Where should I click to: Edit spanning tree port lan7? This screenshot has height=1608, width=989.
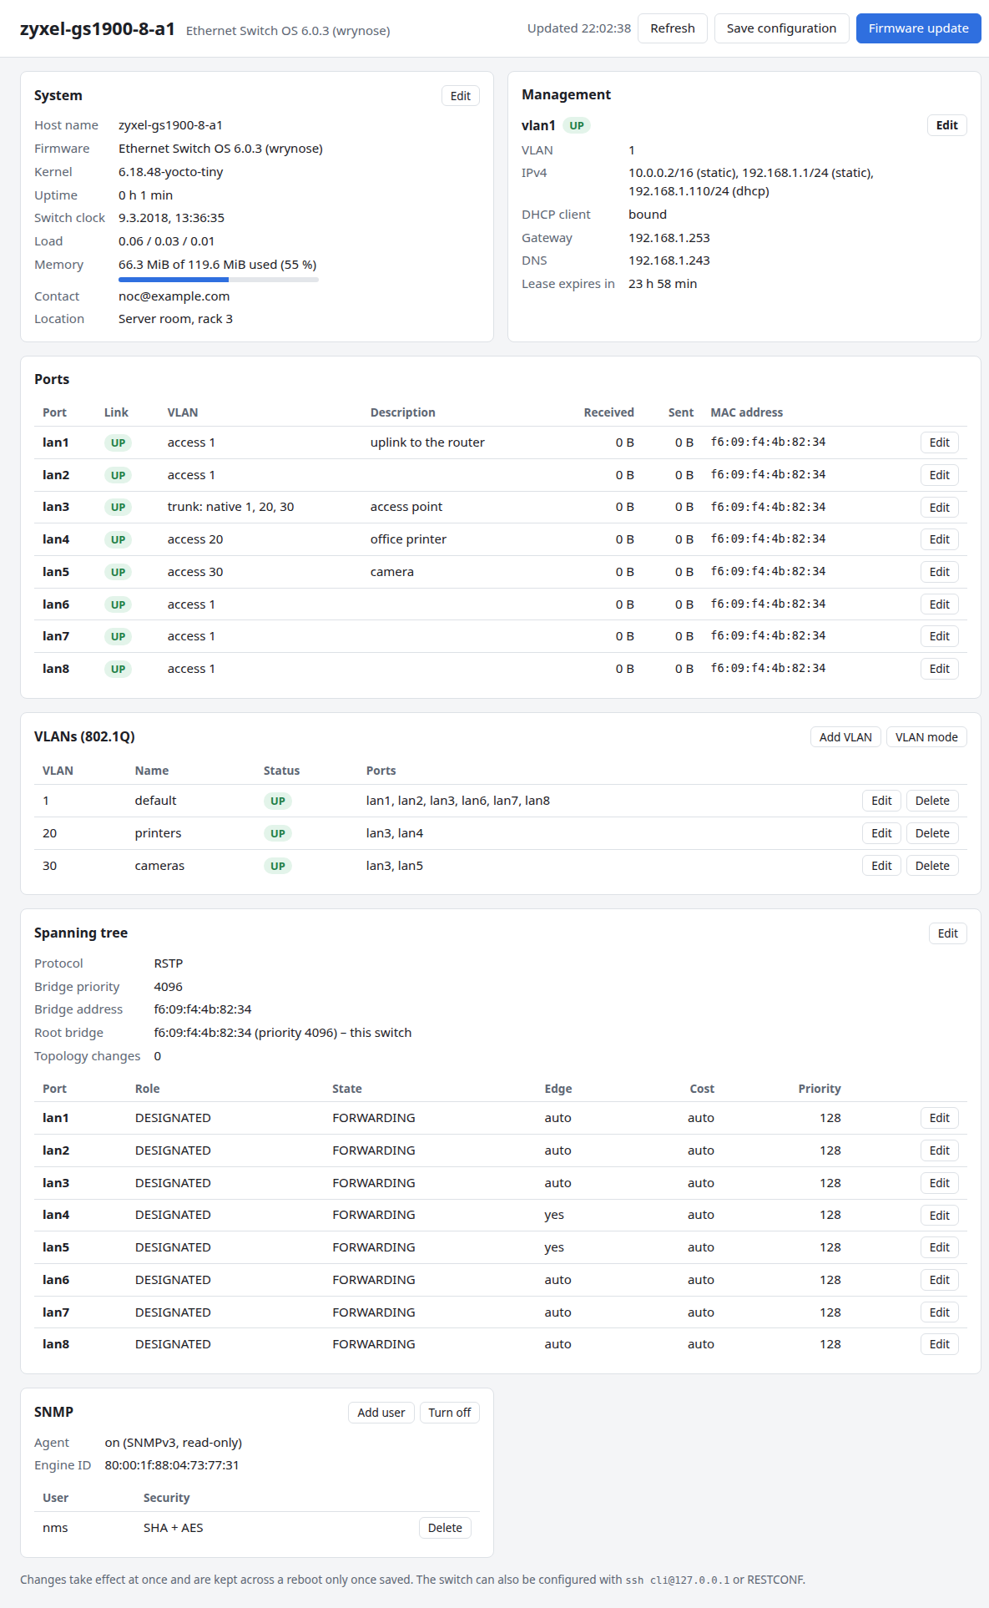tap(939, 1312)
